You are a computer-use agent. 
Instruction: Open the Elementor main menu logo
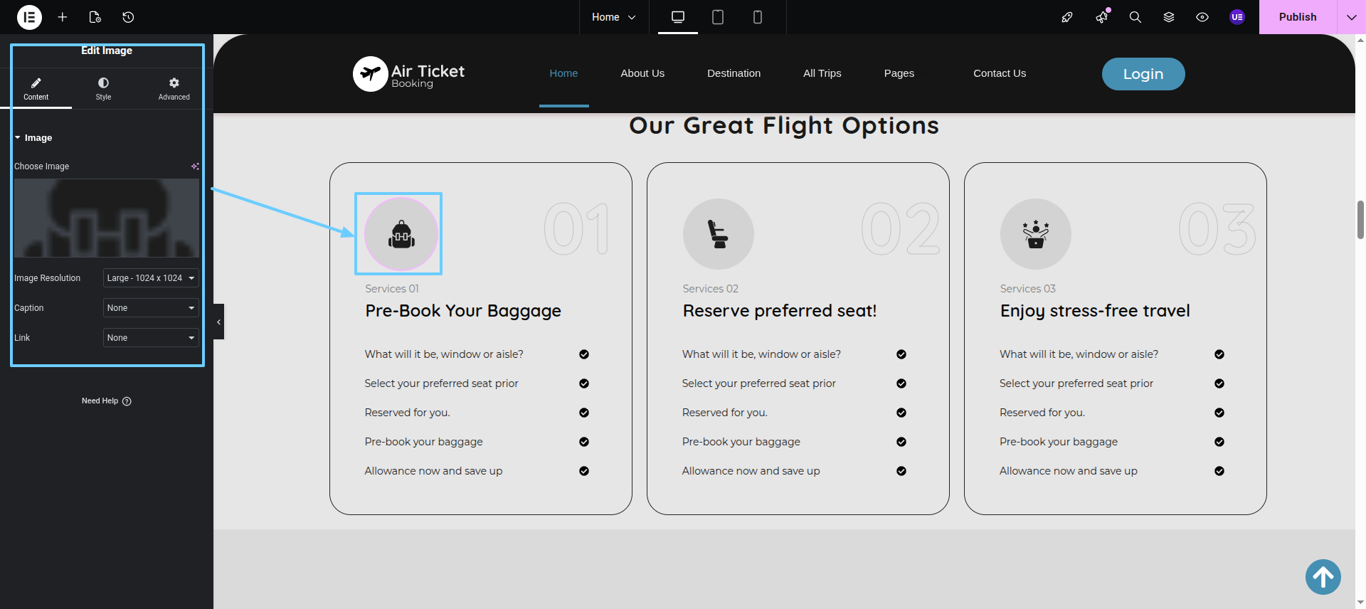[x=29, y=17]
